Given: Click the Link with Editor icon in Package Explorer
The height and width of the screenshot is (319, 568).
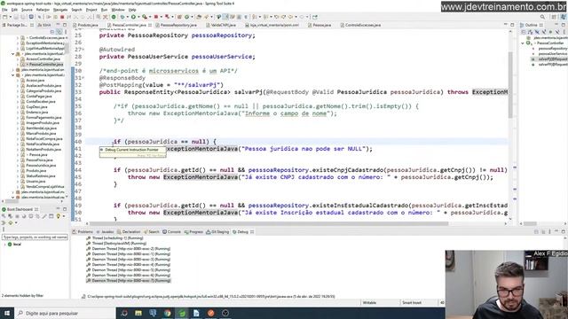Looking at the screenshot, I should coord(59,32).
